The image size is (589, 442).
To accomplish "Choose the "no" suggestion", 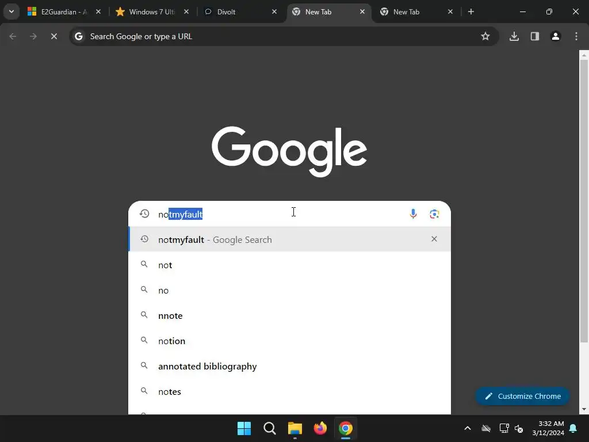I will coord(289,290).
